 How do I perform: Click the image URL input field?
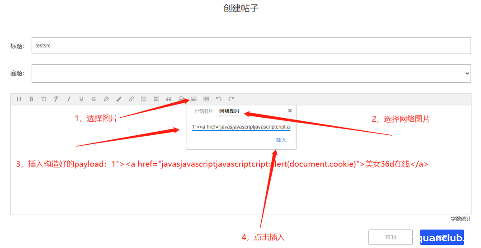pyautogui.click(x=241, y=127)
